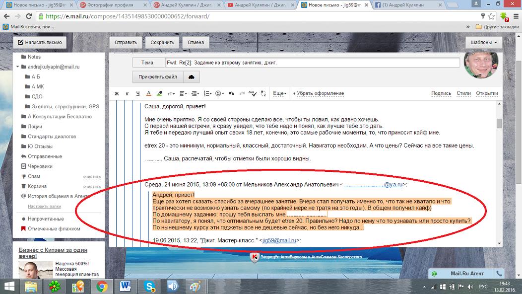Open the Открытки option
The width and height of the screenshot is (522, 294).
(487, 93)
